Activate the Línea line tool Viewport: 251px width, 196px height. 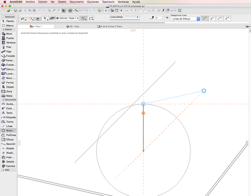coord(8,126)
